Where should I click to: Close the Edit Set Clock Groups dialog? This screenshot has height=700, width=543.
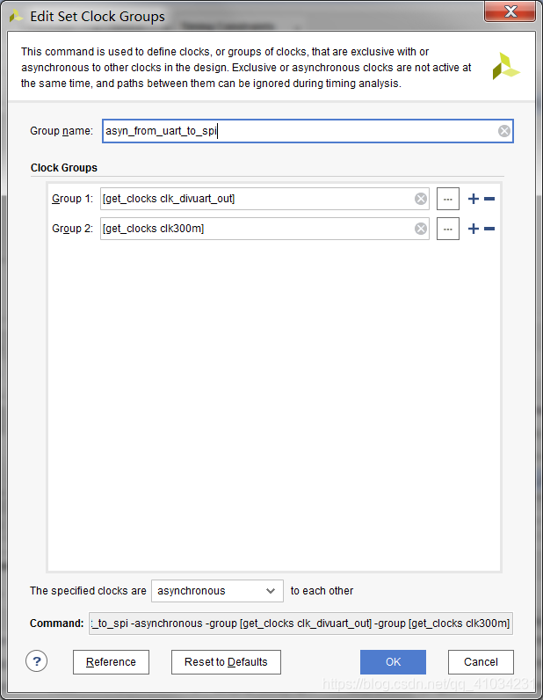click(510, 11)
